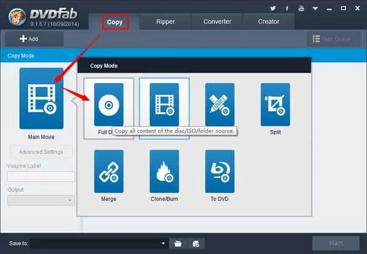Browse for output folder icon
367x254 pixels.
click(x=178, y=244)
